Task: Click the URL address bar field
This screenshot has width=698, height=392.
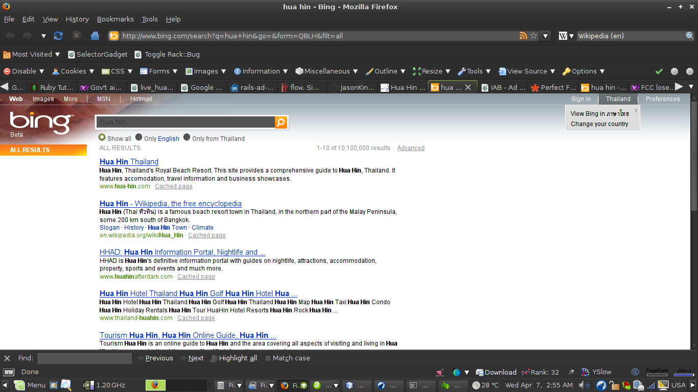Action: point(319,36)
